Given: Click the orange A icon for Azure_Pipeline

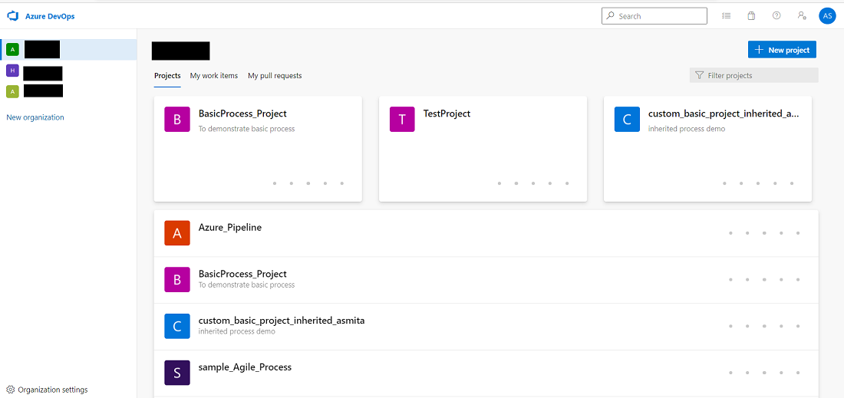Looking at the screenshot, I should [177, 233].
